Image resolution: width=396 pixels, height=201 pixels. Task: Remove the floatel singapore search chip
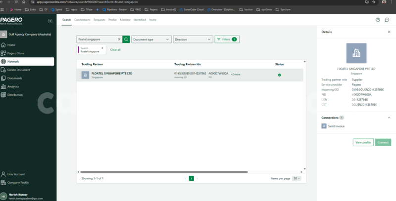click(102, 48)
